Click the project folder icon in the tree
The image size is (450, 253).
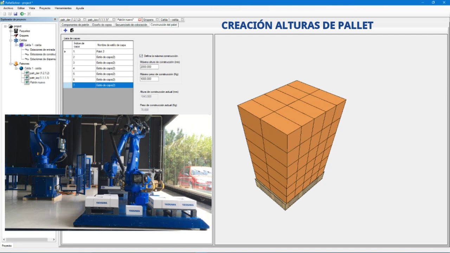coord(11,26)
